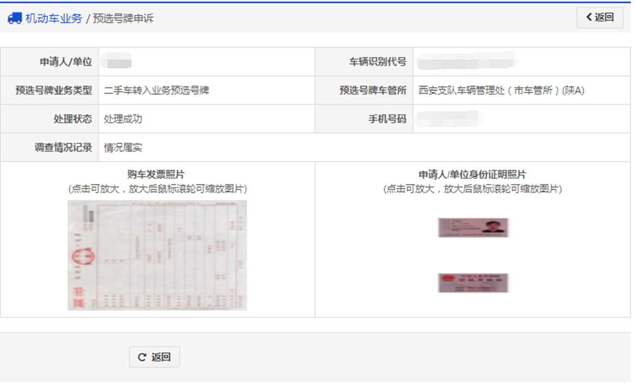Click the 预选号牌业务类型 field label
634x386 pixels.
point(54,91)
